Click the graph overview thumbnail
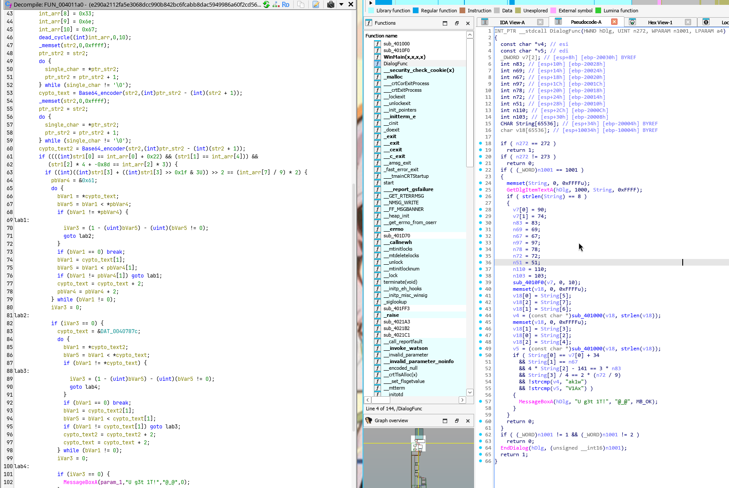 point(419,458)
